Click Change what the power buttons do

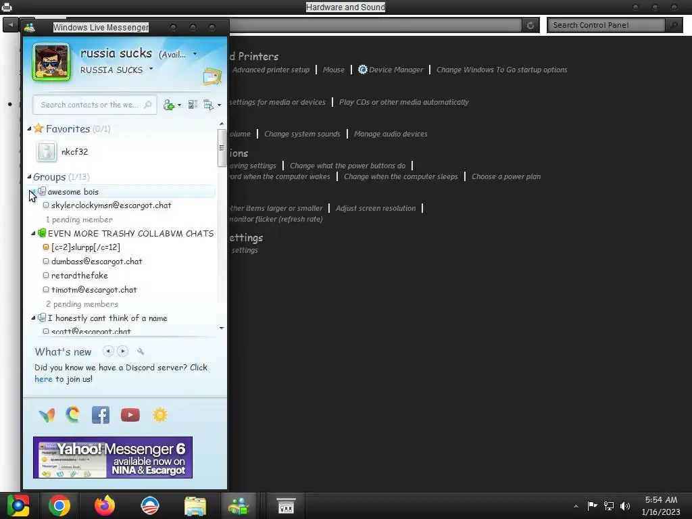pyautogui.click(x=347, y=166)
